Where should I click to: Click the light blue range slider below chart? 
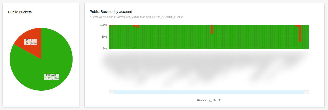(x=209, y=92)
